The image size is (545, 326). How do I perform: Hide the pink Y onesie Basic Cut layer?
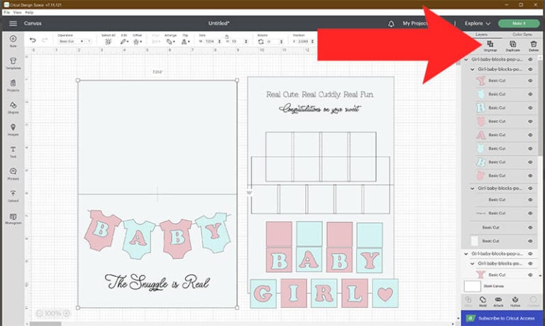click(530, 81)
